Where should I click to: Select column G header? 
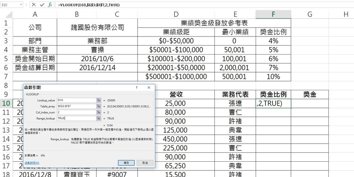(310, 15)
